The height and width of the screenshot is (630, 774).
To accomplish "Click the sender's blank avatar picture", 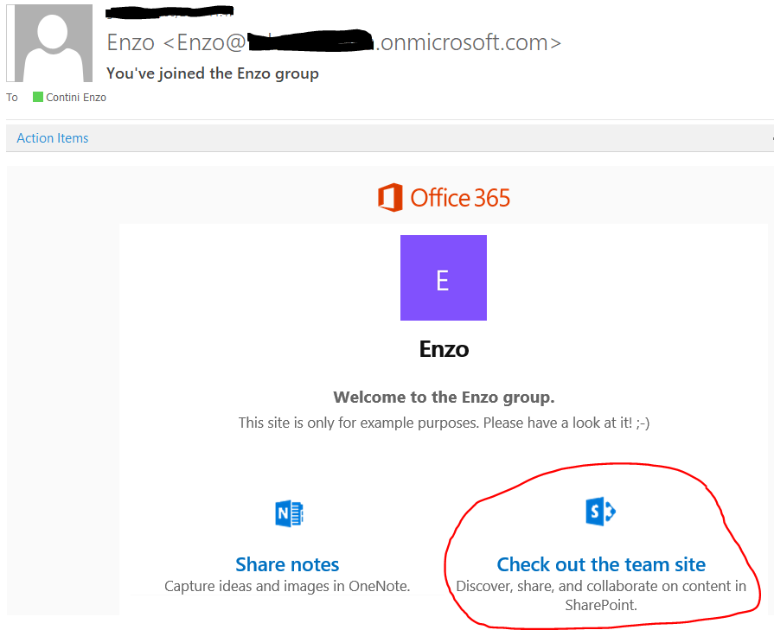I will (x=49, y=43).
